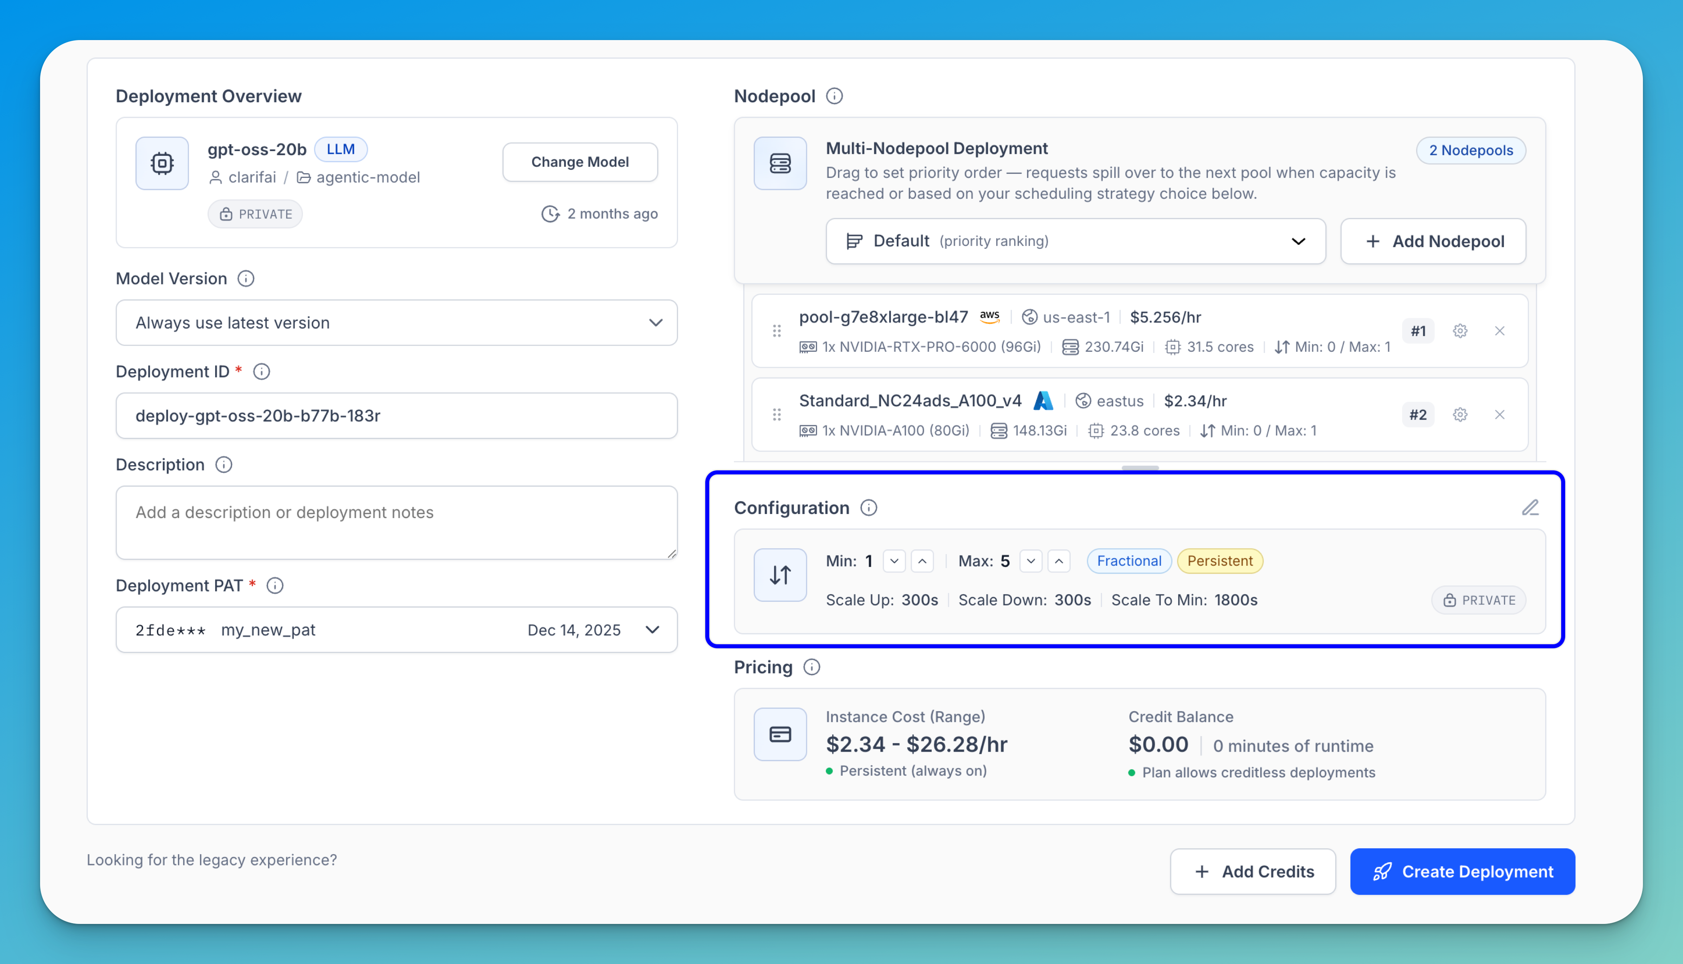1683x964 pixels.
Task: Grab drag handle of the #1 nodepool
Action: [x=777, y=331]
